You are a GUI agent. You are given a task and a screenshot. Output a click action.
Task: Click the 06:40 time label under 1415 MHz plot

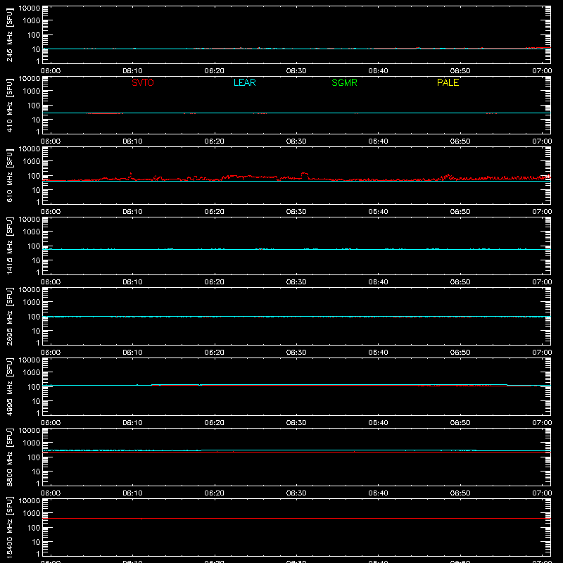click(x=378, y=282)
